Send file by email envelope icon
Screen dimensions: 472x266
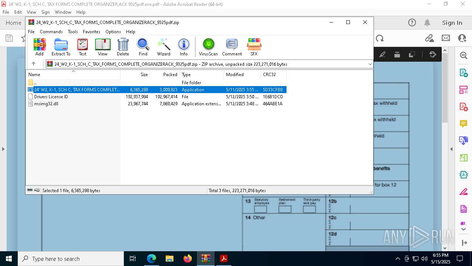[x=446, y=38]
